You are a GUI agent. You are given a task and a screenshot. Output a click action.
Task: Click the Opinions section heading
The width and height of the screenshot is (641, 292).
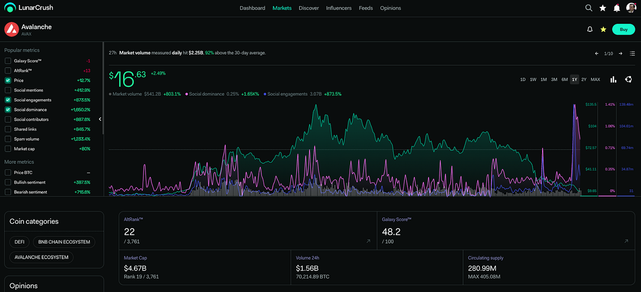tap(24, 286)
